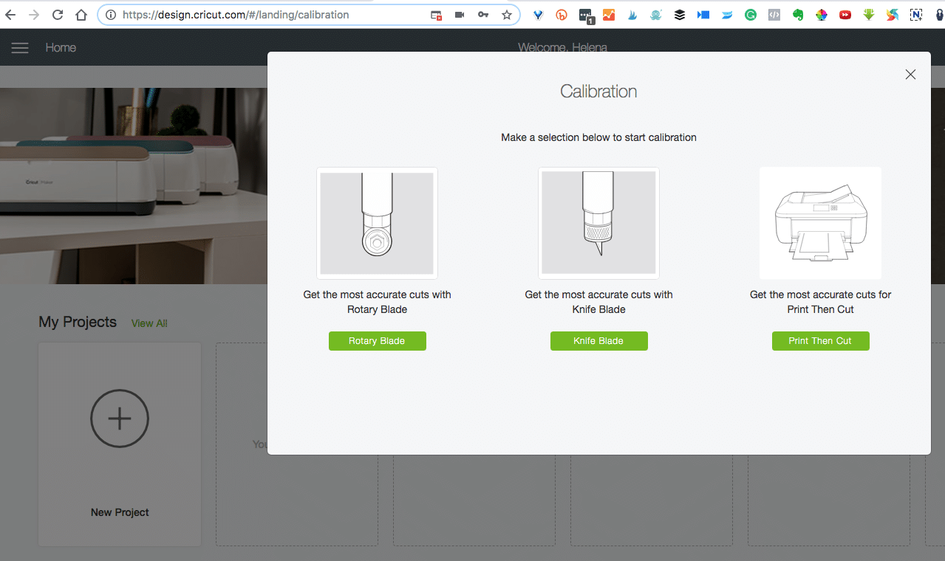Close the Calibration dialog with the X
945x561 pixels.
click(910, 75)
